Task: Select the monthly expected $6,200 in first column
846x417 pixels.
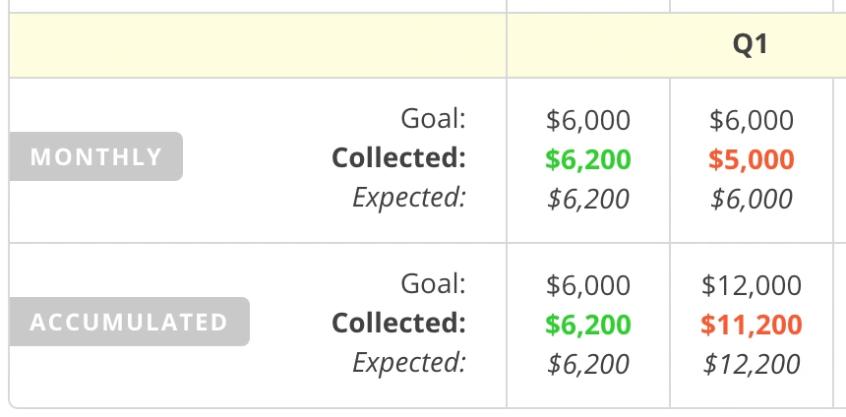Action: pos(588,199)
